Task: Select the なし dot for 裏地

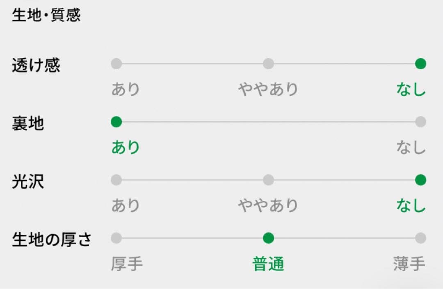Action: 420,122
